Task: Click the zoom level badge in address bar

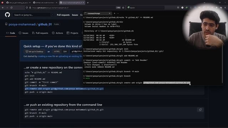Action: click(x=118, y=7)
